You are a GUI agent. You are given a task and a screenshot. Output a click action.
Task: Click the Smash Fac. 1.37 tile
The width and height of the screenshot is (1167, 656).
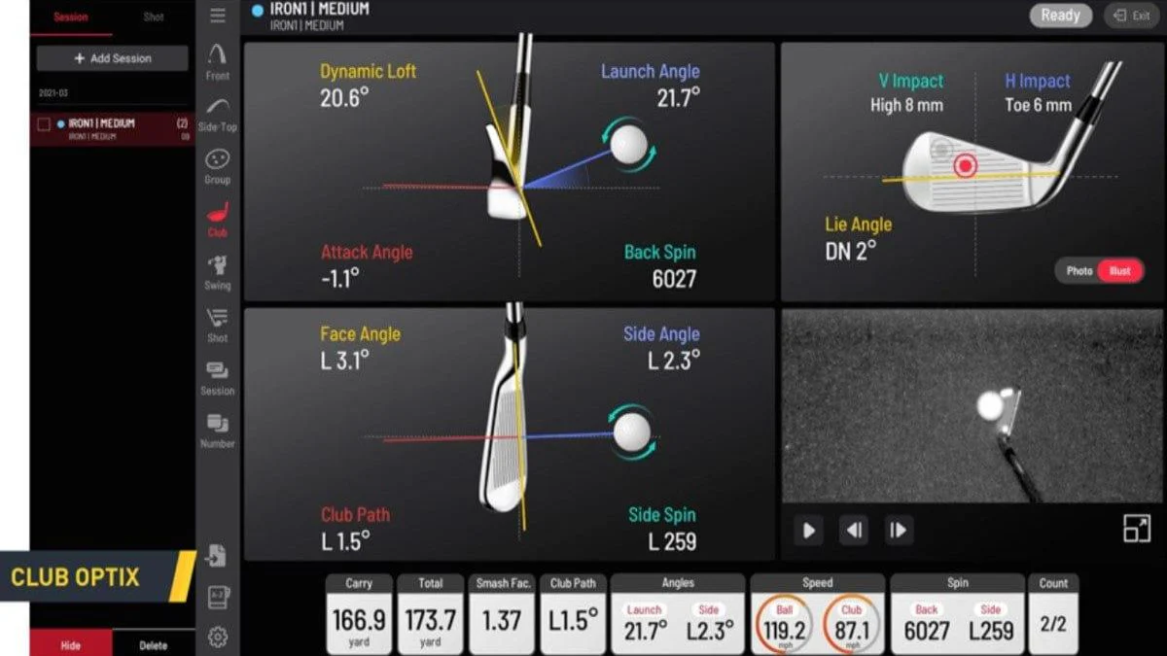click(x=502, y=612)
